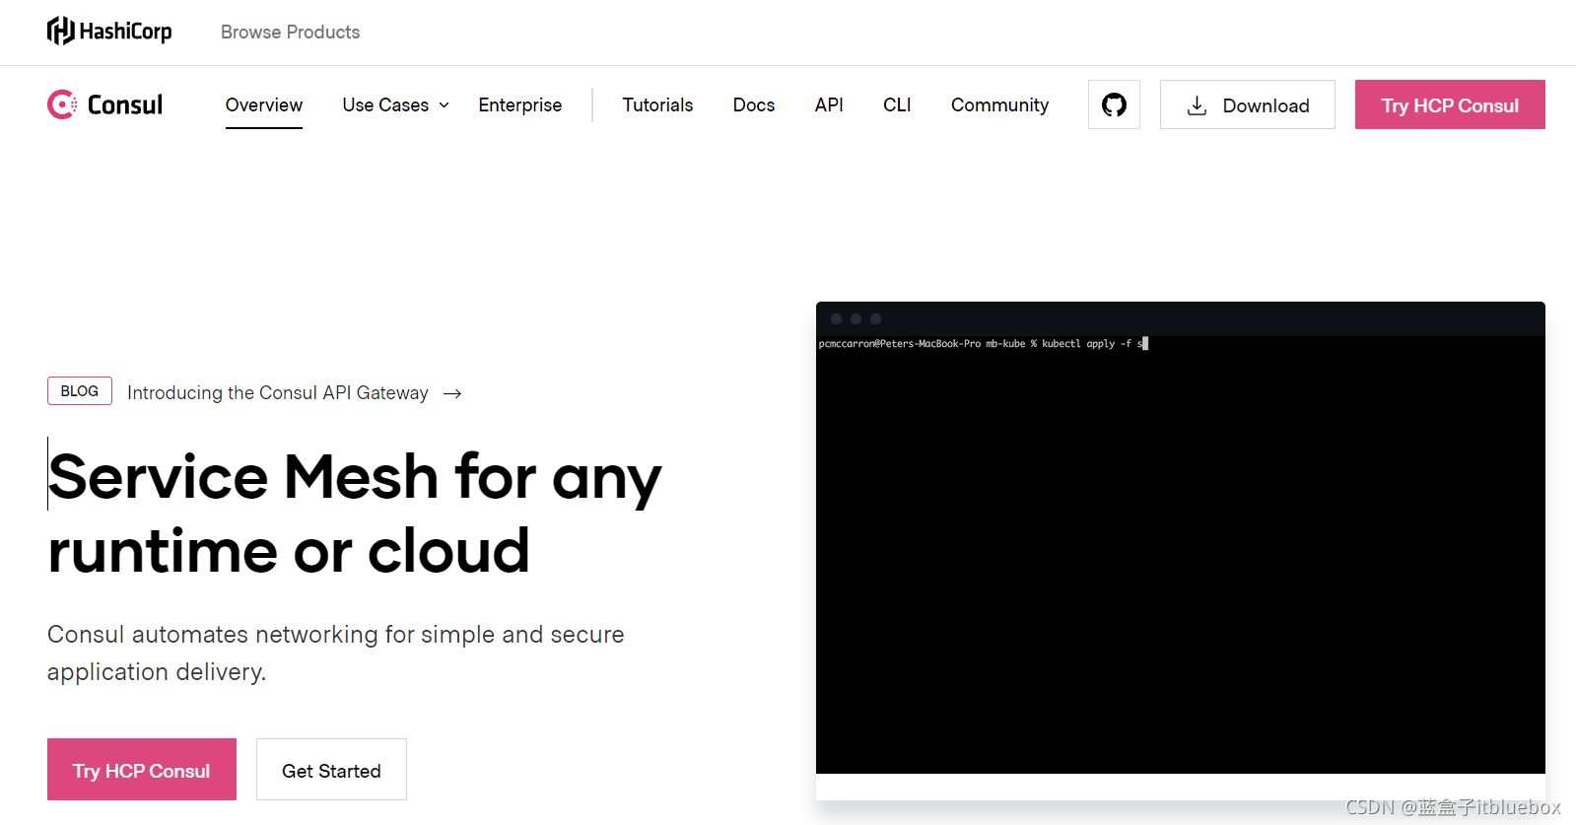Open the Docs section
The width and height of the screenshot is (1576, 825).
tap(754, 104)
